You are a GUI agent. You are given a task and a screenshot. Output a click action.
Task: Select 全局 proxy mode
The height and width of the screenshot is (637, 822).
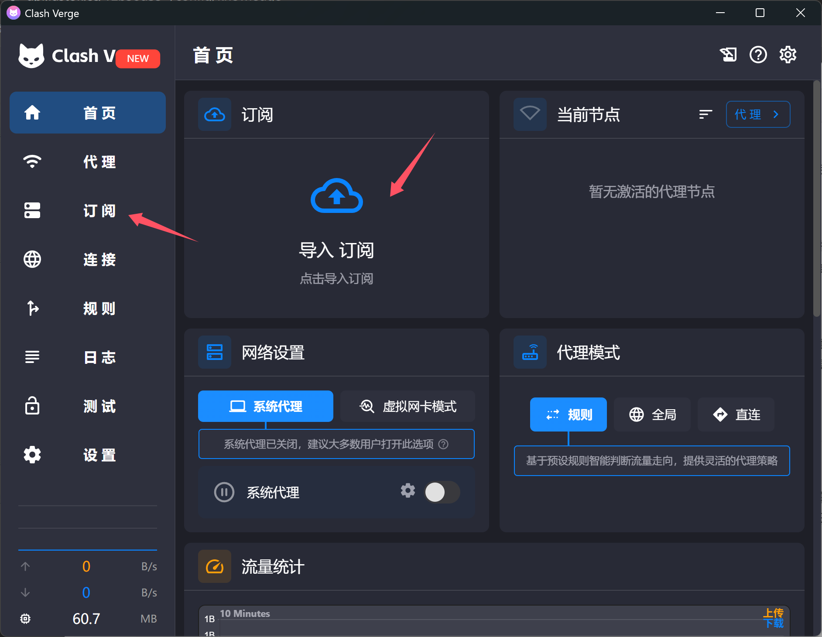tap(652, 414)
